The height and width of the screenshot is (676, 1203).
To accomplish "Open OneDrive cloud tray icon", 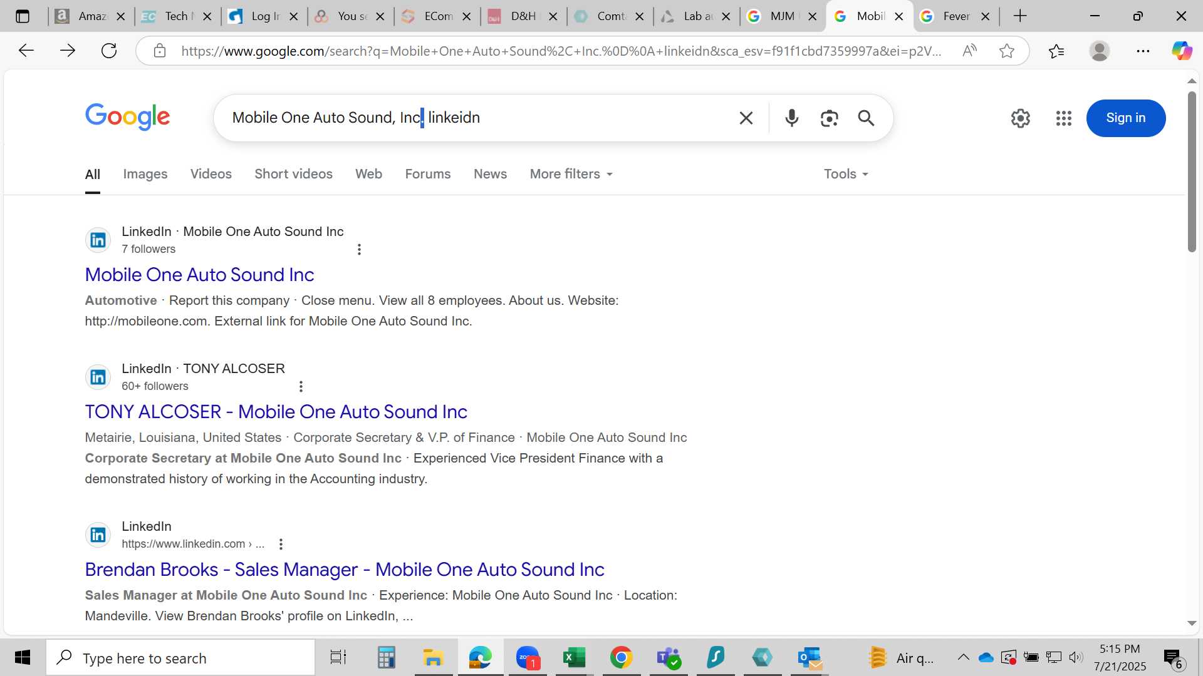I will pos(986,657).
